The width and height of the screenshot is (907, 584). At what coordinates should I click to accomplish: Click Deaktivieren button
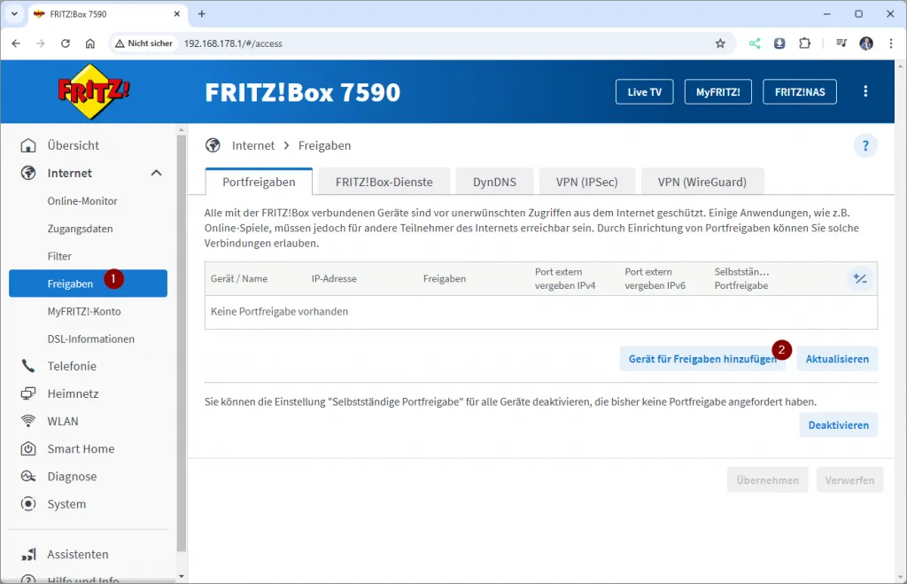coord(838,425)
